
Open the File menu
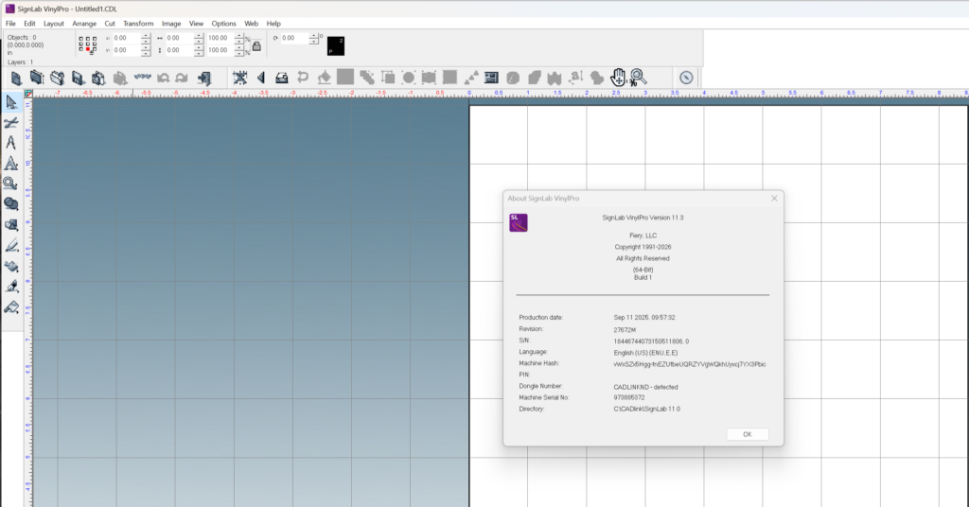(x=10, y=24)
